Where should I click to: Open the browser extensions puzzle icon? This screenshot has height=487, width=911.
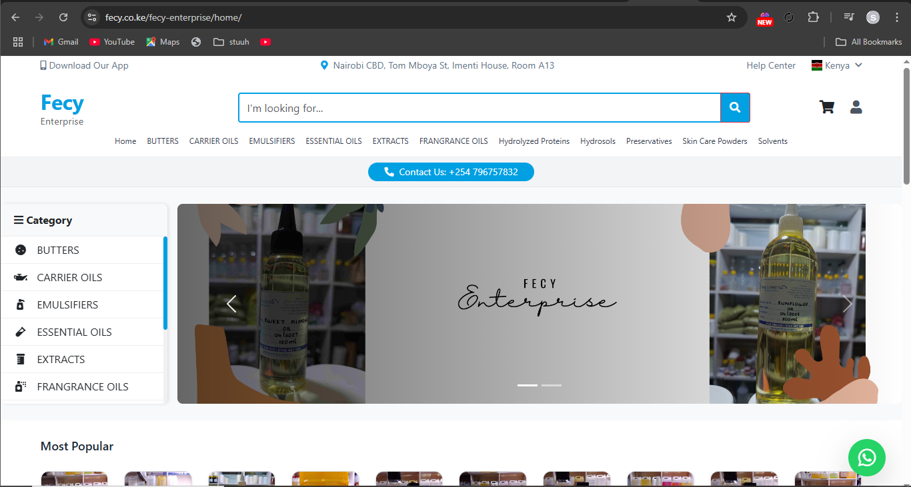click(813, 17)
